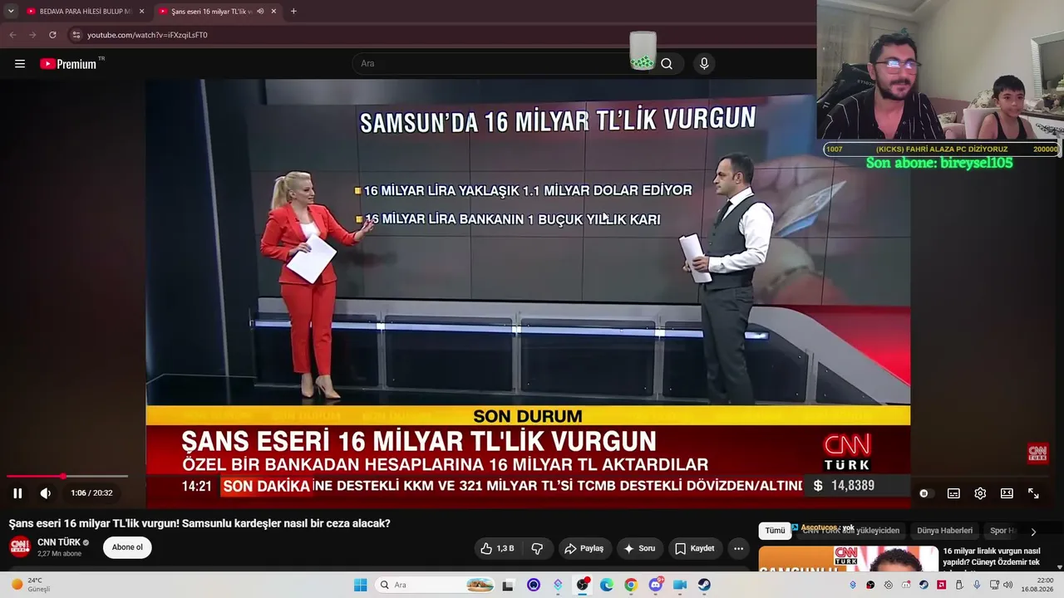Save video with Kaydet button
1064x598 pixels.
tap(695, 548)
